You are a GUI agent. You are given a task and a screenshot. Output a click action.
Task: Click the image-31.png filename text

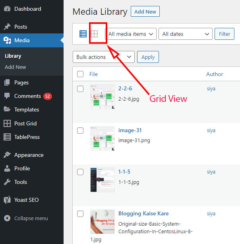[x=134, y=141]
